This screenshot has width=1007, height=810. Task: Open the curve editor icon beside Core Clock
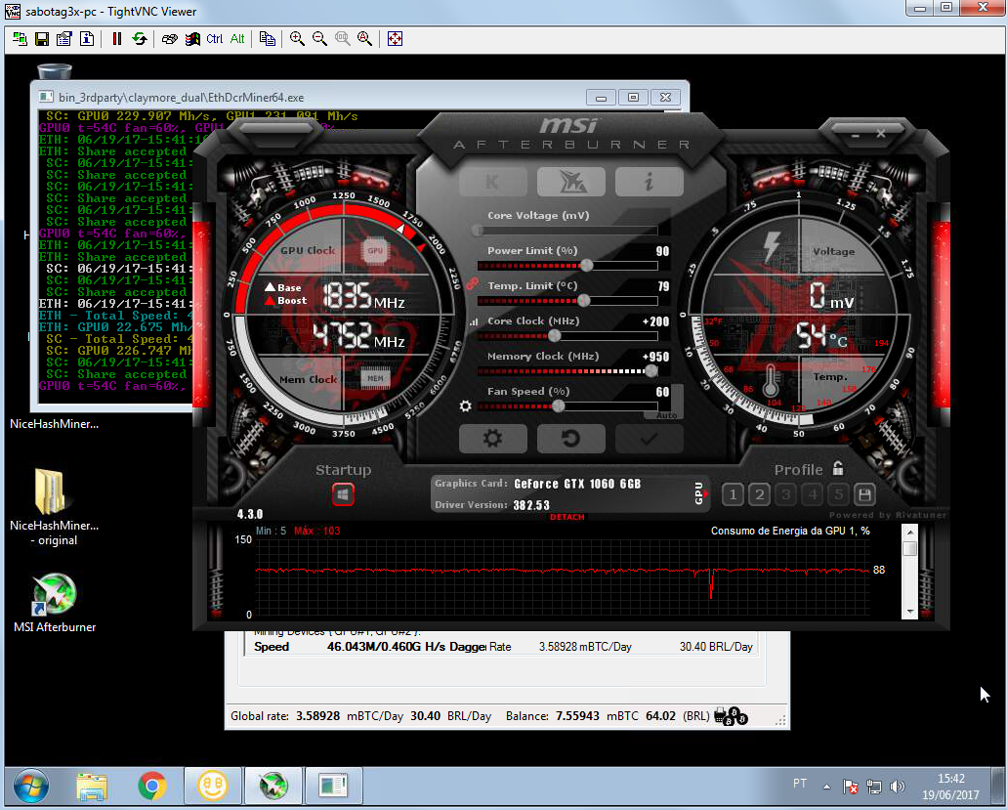point(474,321)
